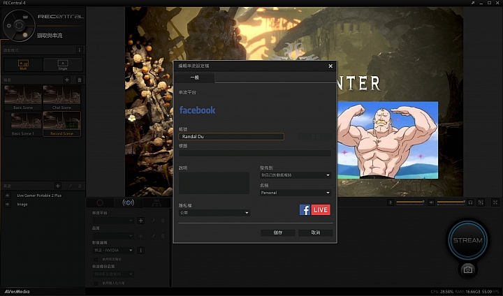This screenshot has height=296, width=503.
Task: Edit the quality profile with the pencil icon
Action: pos(153,236)
